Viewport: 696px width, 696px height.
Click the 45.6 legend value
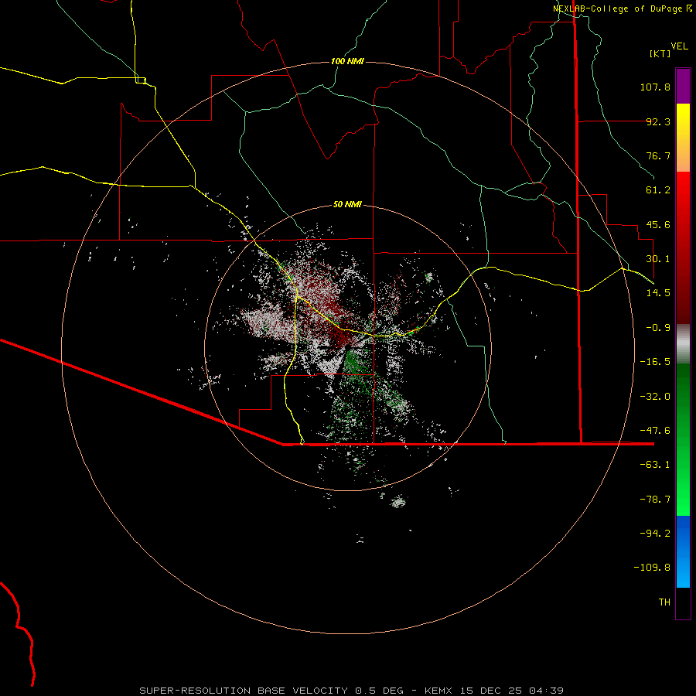point(658,224)
